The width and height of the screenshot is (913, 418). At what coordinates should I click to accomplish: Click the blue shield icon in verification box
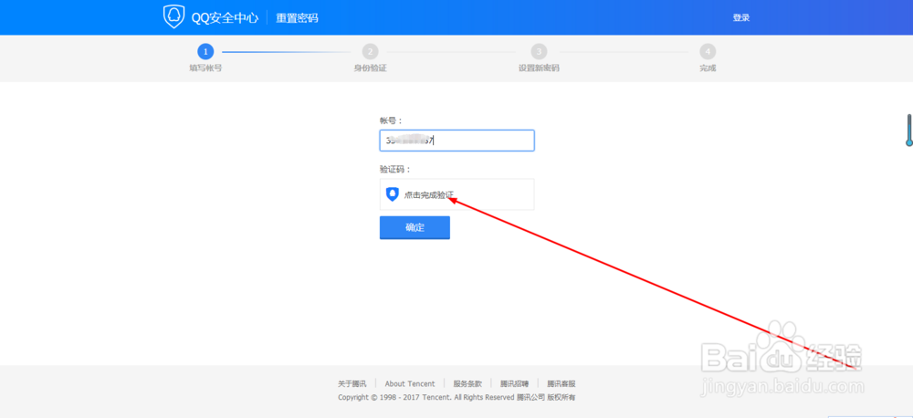[393, 194]
